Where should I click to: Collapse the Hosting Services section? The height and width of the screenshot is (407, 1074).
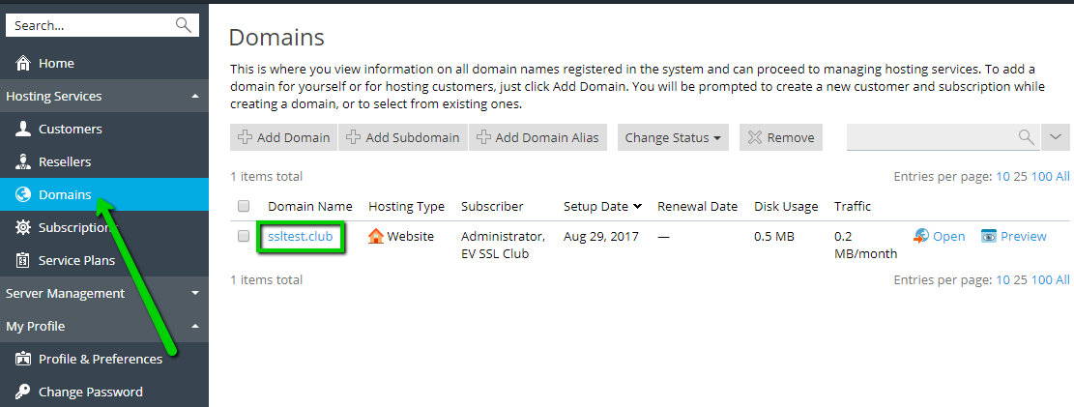point(195,97)
